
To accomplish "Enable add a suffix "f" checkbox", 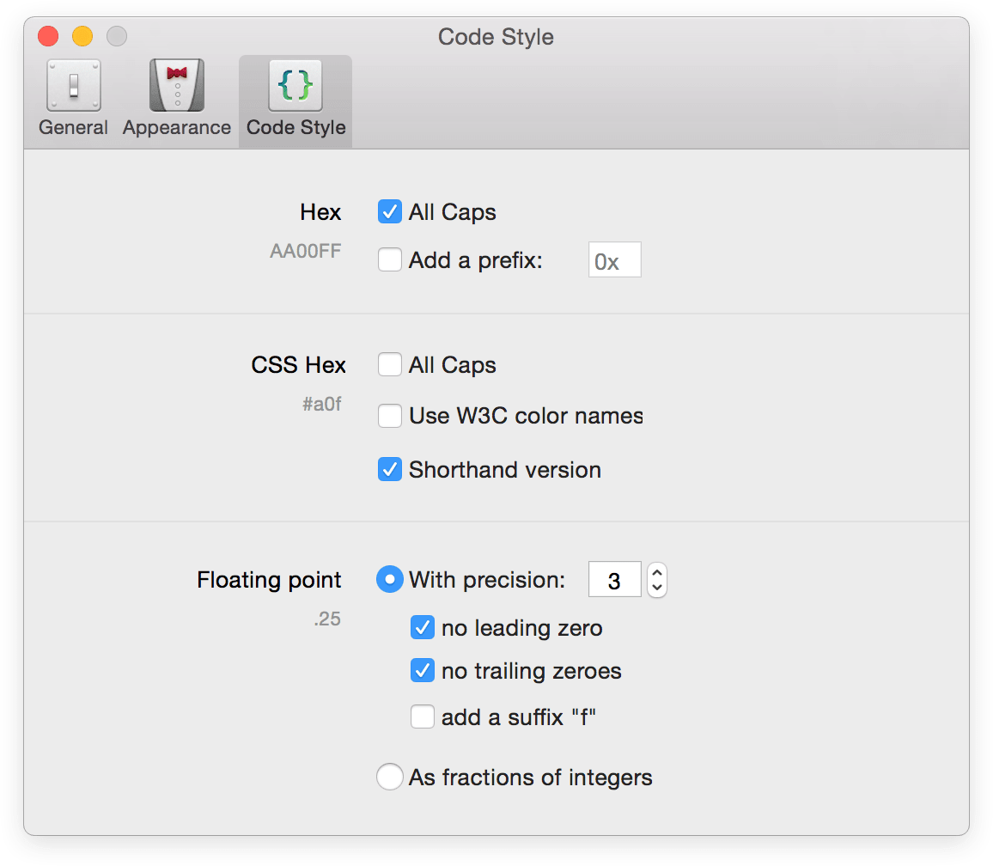I will tap(423, 717).
